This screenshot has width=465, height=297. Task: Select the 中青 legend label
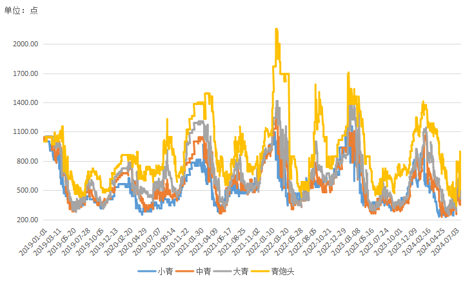click(x=203, y=271)
